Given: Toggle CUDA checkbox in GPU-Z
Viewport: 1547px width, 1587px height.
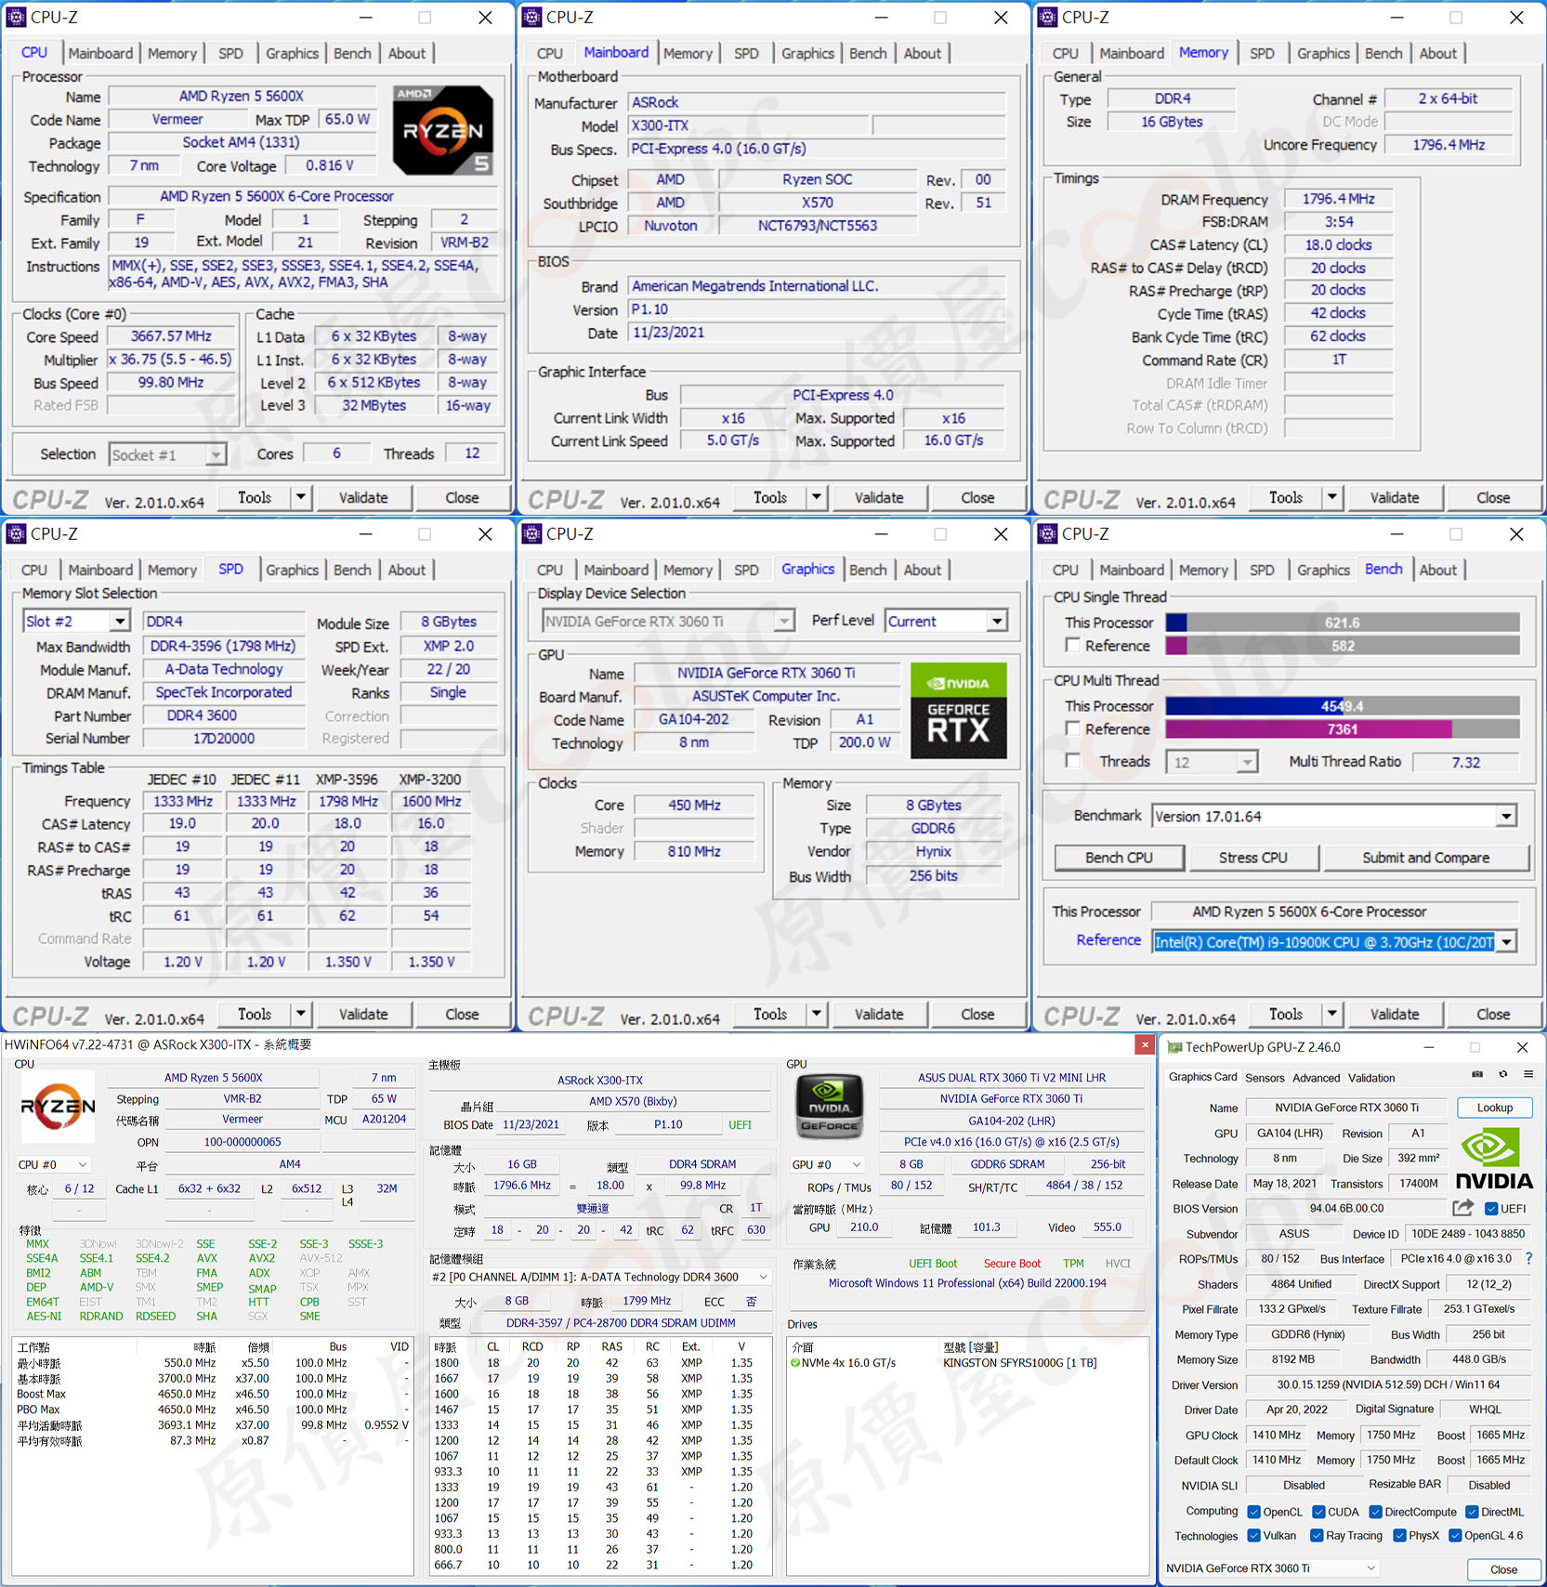Looking at the screenshot, I should 1318,1512.
